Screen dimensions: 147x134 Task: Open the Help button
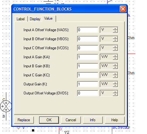pos(115,120)
